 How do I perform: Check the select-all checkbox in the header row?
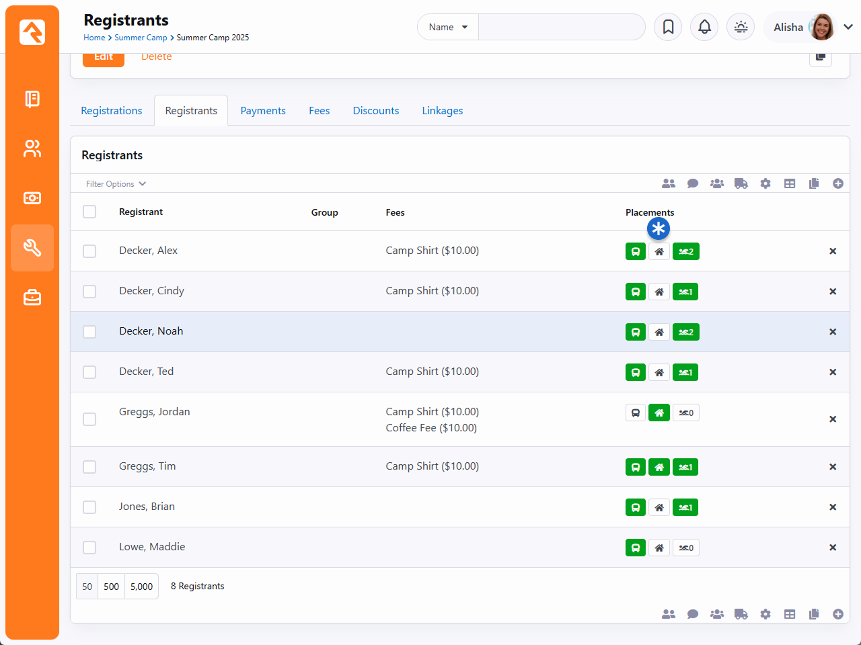point(89,212)
